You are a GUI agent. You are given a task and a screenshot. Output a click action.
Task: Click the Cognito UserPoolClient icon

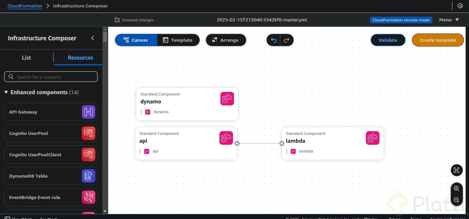89,155
